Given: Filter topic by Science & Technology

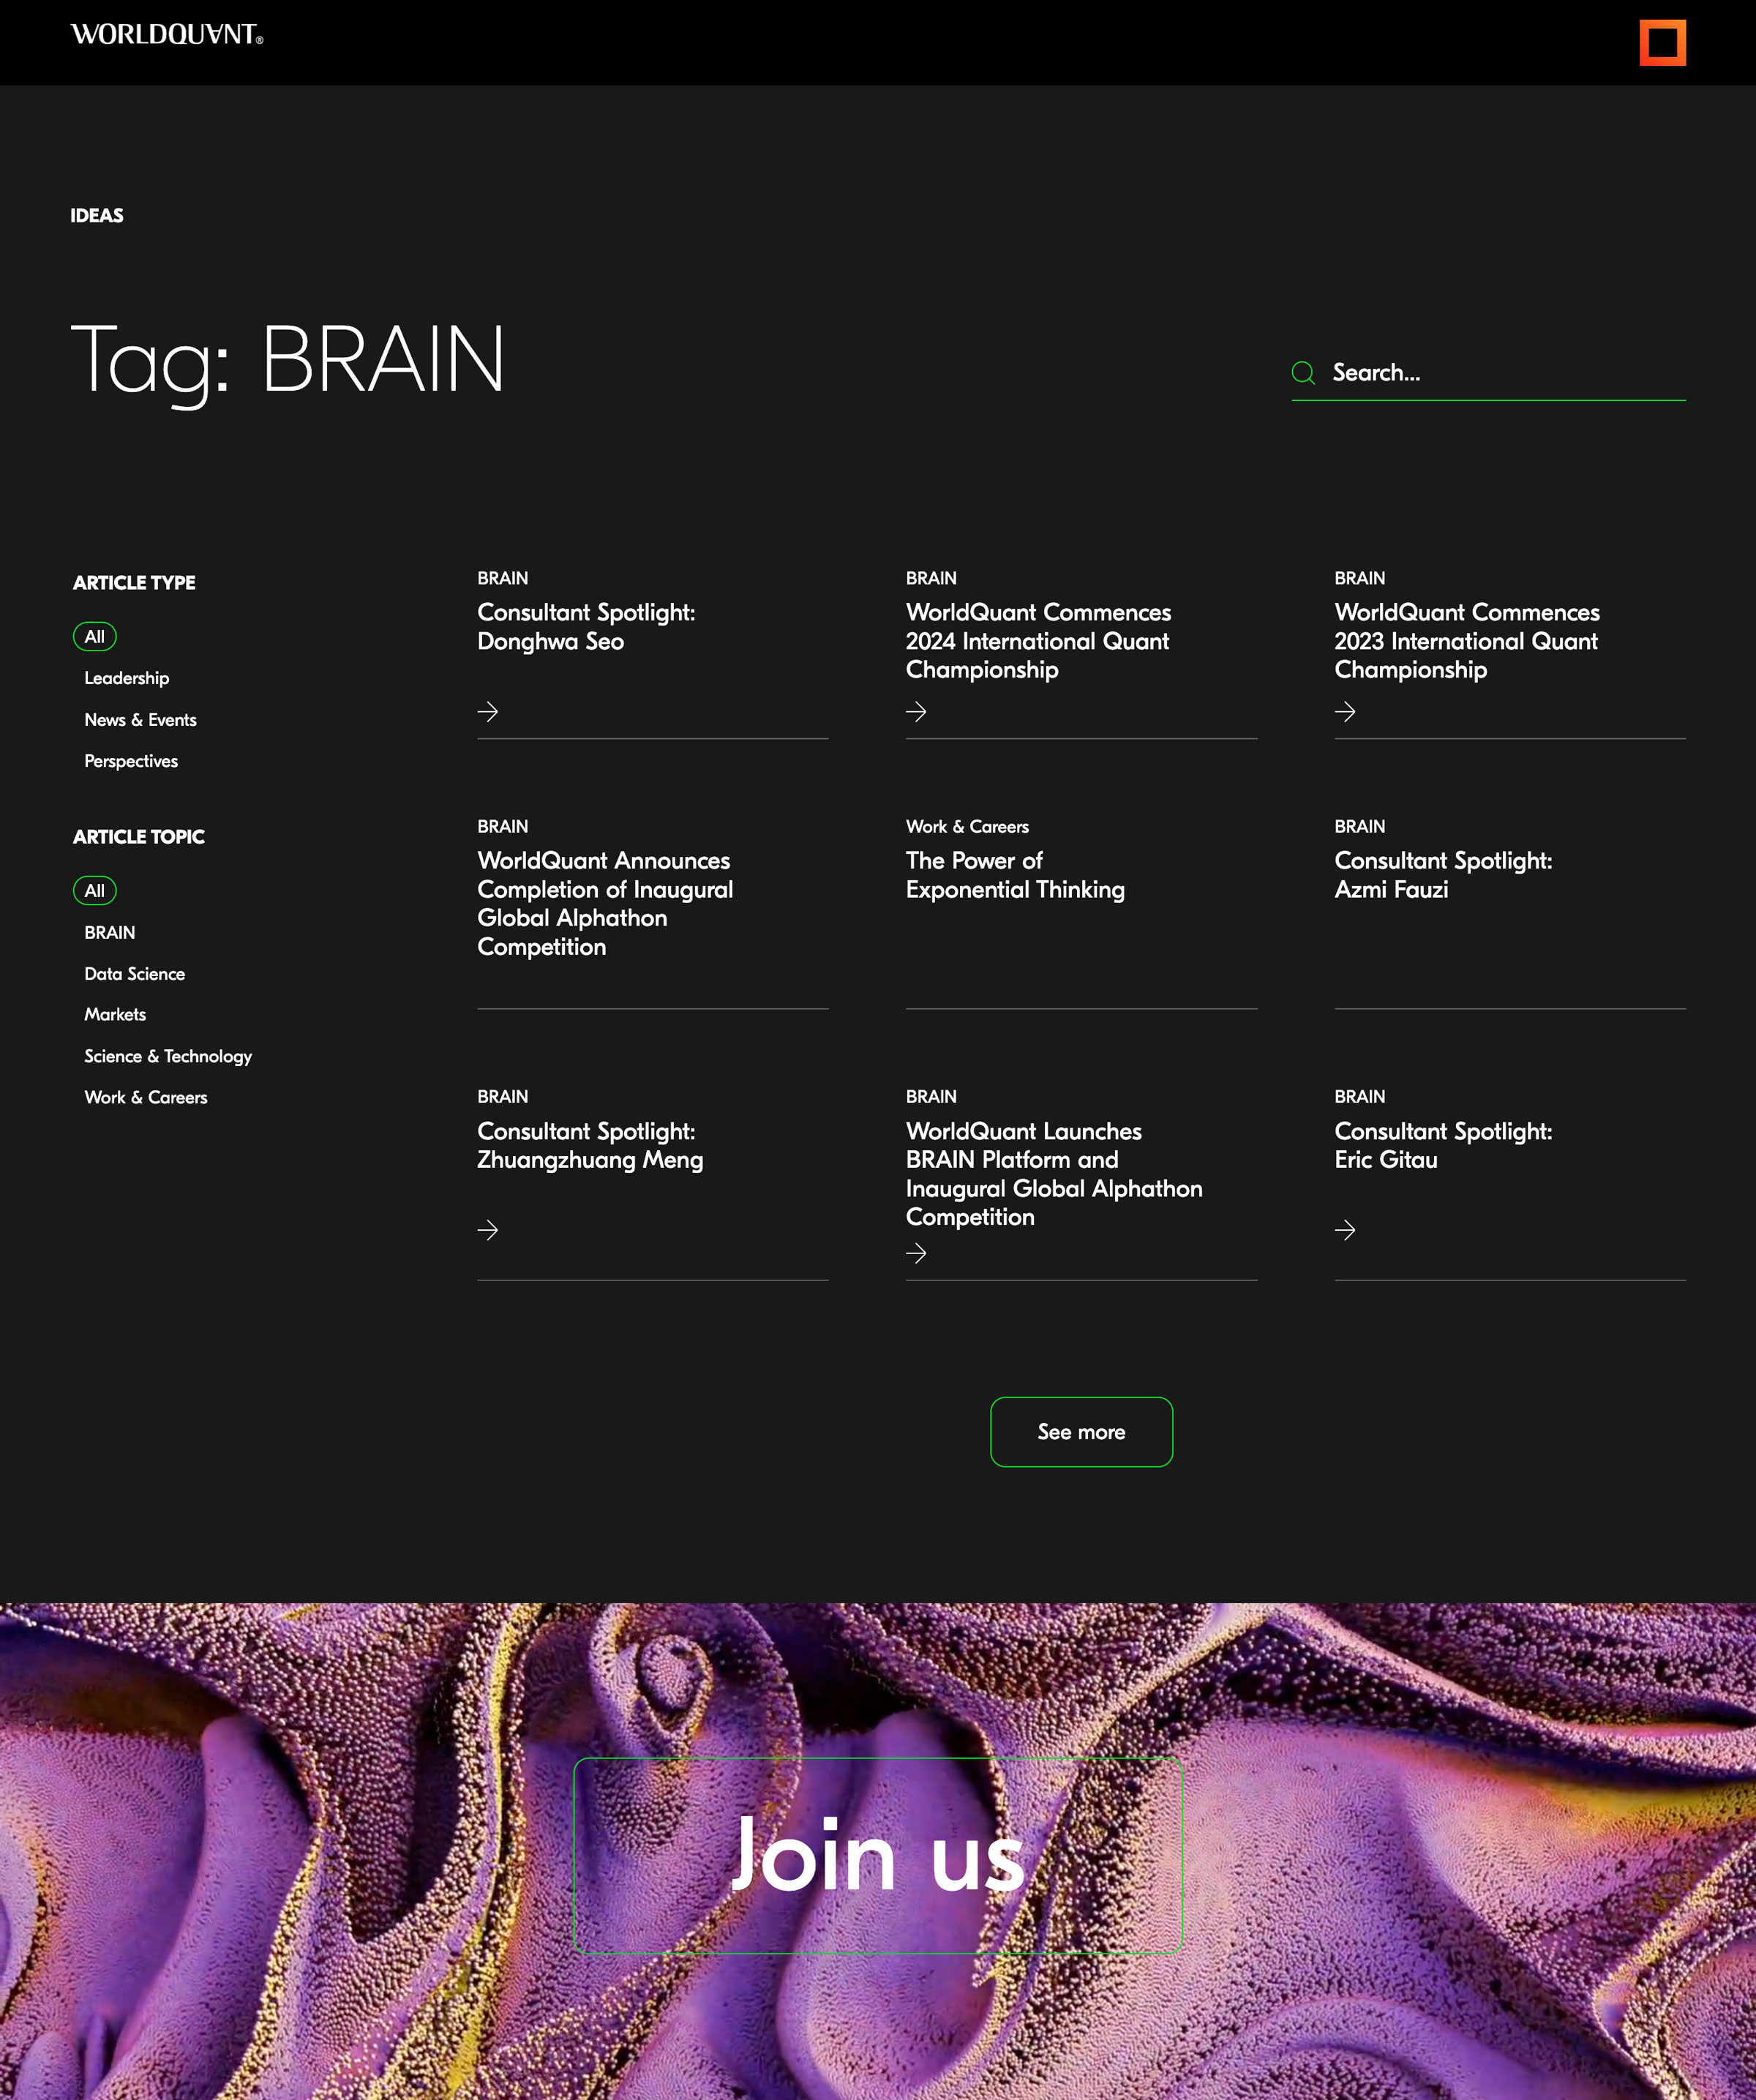Looking at the screenshot, I should 168,1056.
